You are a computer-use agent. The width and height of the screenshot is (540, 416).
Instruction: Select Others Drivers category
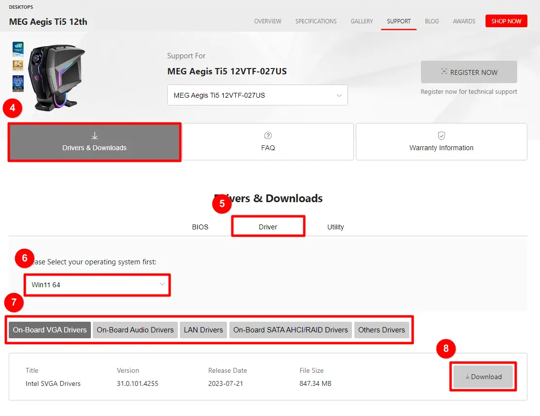tap(382, 330)
